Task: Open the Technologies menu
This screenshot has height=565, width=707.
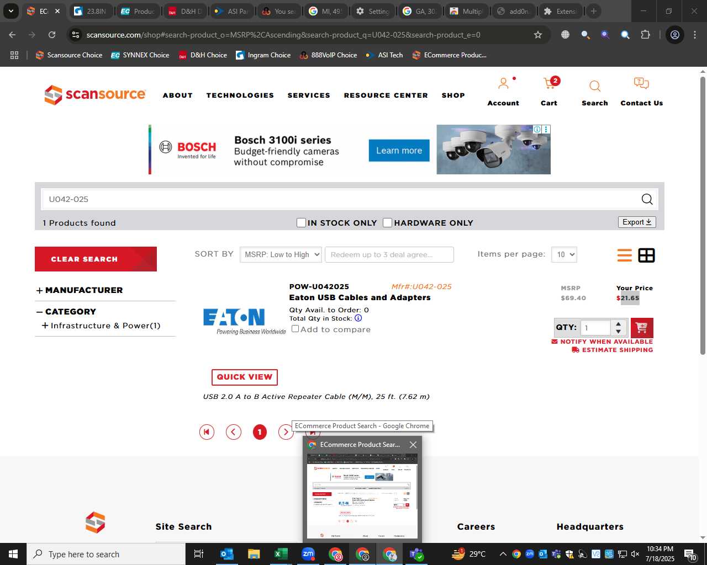Action: (240, 95)
